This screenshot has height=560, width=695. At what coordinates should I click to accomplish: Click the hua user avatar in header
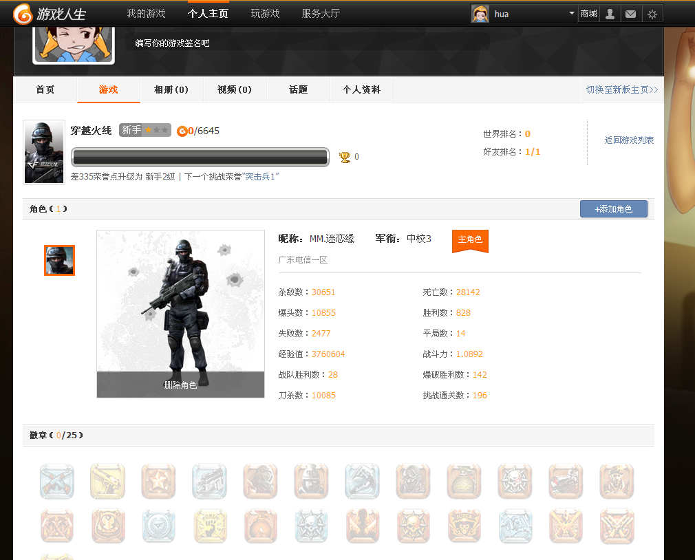[480, 14]
